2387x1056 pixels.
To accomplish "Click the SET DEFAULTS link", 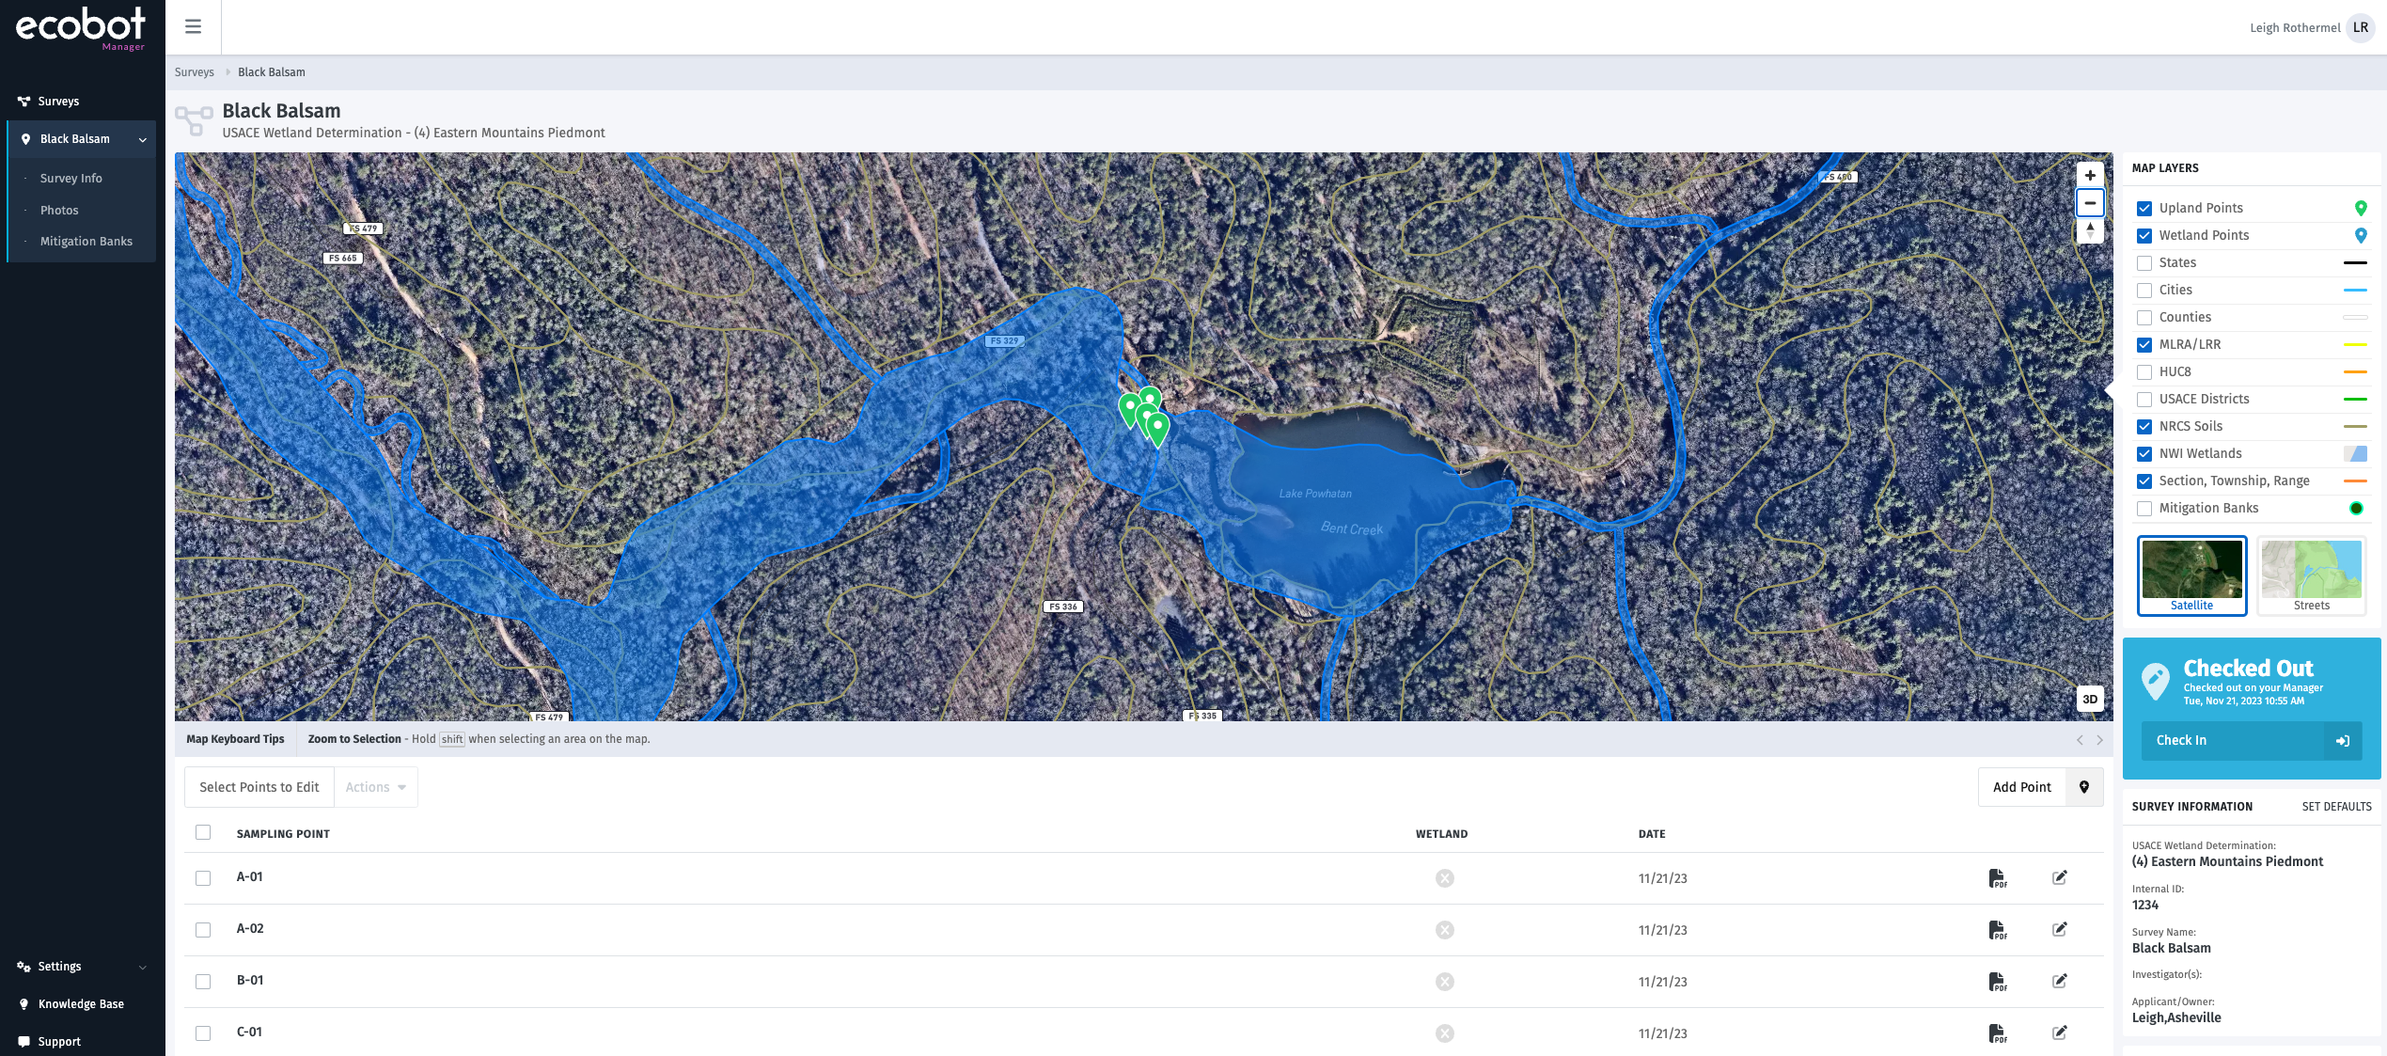I will [x=2336, y=807].
